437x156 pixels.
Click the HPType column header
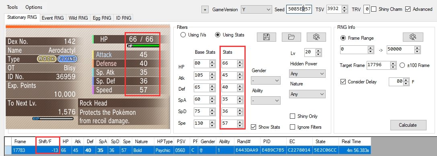[164, 142]
